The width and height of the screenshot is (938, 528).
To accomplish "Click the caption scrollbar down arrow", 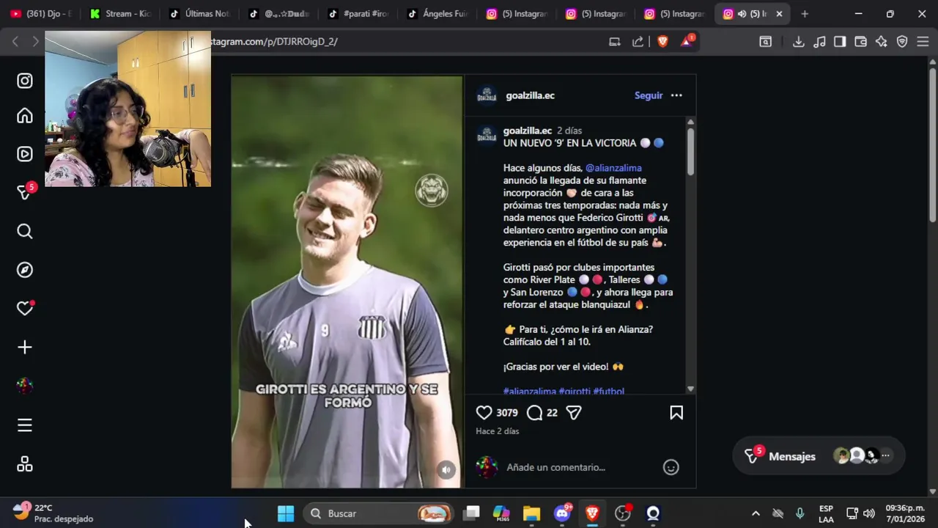I will (x=690, y=389).
